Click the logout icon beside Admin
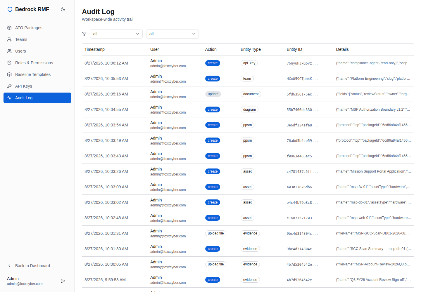The width and height of the screenshot is (421, 292). pos(63,281)
